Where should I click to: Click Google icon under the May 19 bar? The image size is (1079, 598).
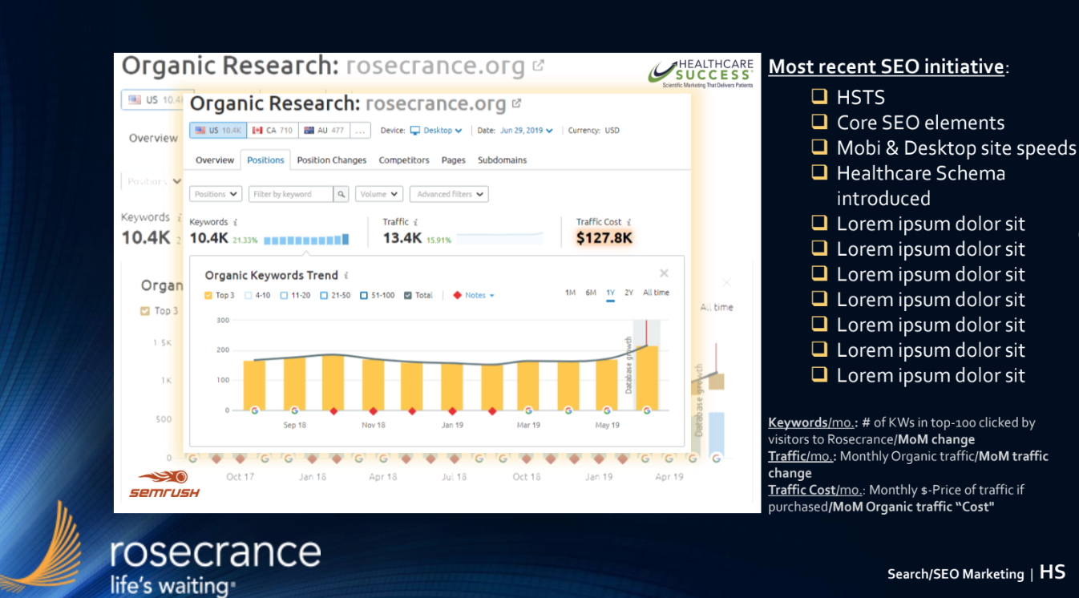click(608, 410)
